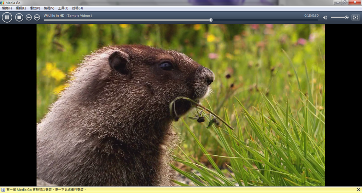Image resolution: width=362 pixels, height=193 pixels.
Task: Toggle fullscreen view button
Action: [356, 17]
